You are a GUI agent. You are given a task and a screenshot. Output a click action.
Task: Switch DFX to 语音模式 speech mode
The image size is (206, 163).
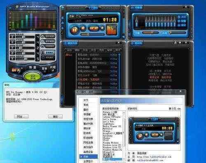[48, 57]
